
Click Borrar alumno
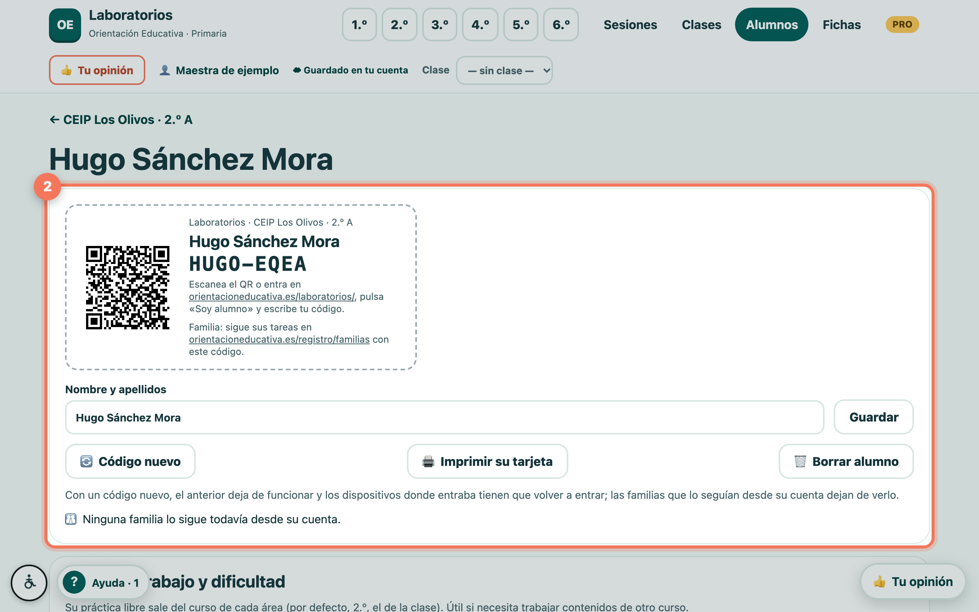846,461
